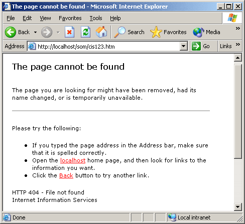Click the Windows flag logo

point(232,18)
